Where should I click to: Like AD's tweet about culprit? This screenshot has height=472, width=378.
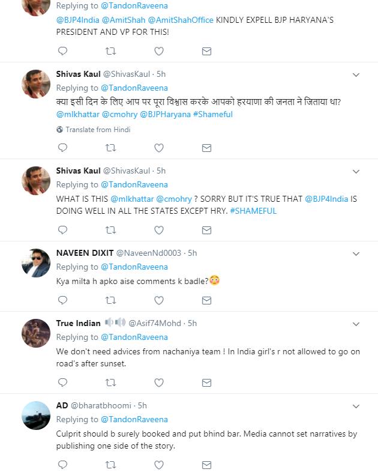(159, 464)
